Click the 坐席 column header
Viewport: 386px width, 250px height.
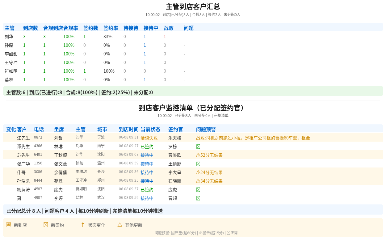pos(59,129)
